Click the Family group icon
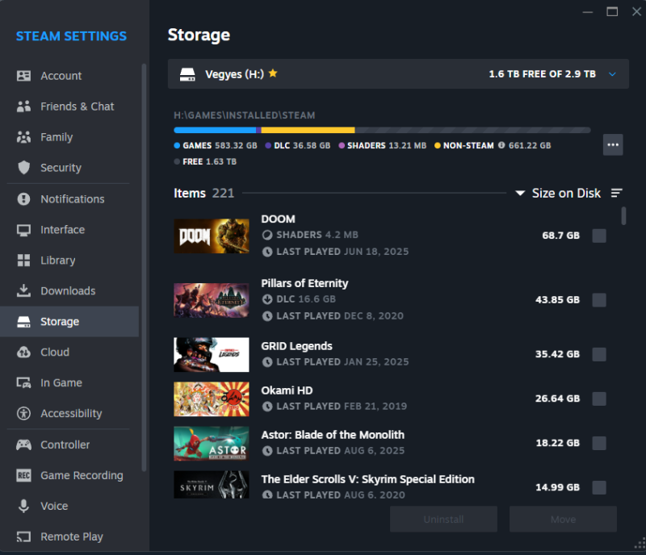This screenshot has width=646, height=555. [x=23, y=137]
